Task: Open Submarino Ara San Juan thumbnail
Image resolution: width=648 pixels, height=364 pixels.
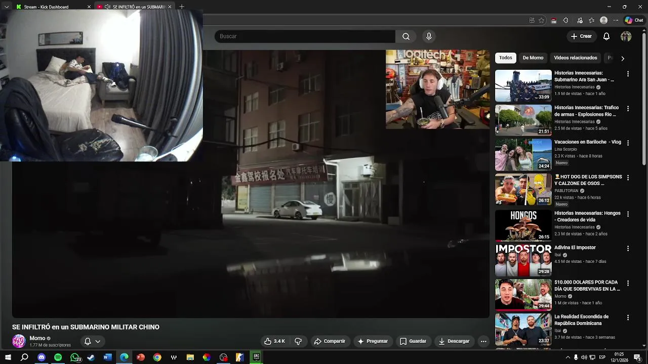Action: pos(523,85)
